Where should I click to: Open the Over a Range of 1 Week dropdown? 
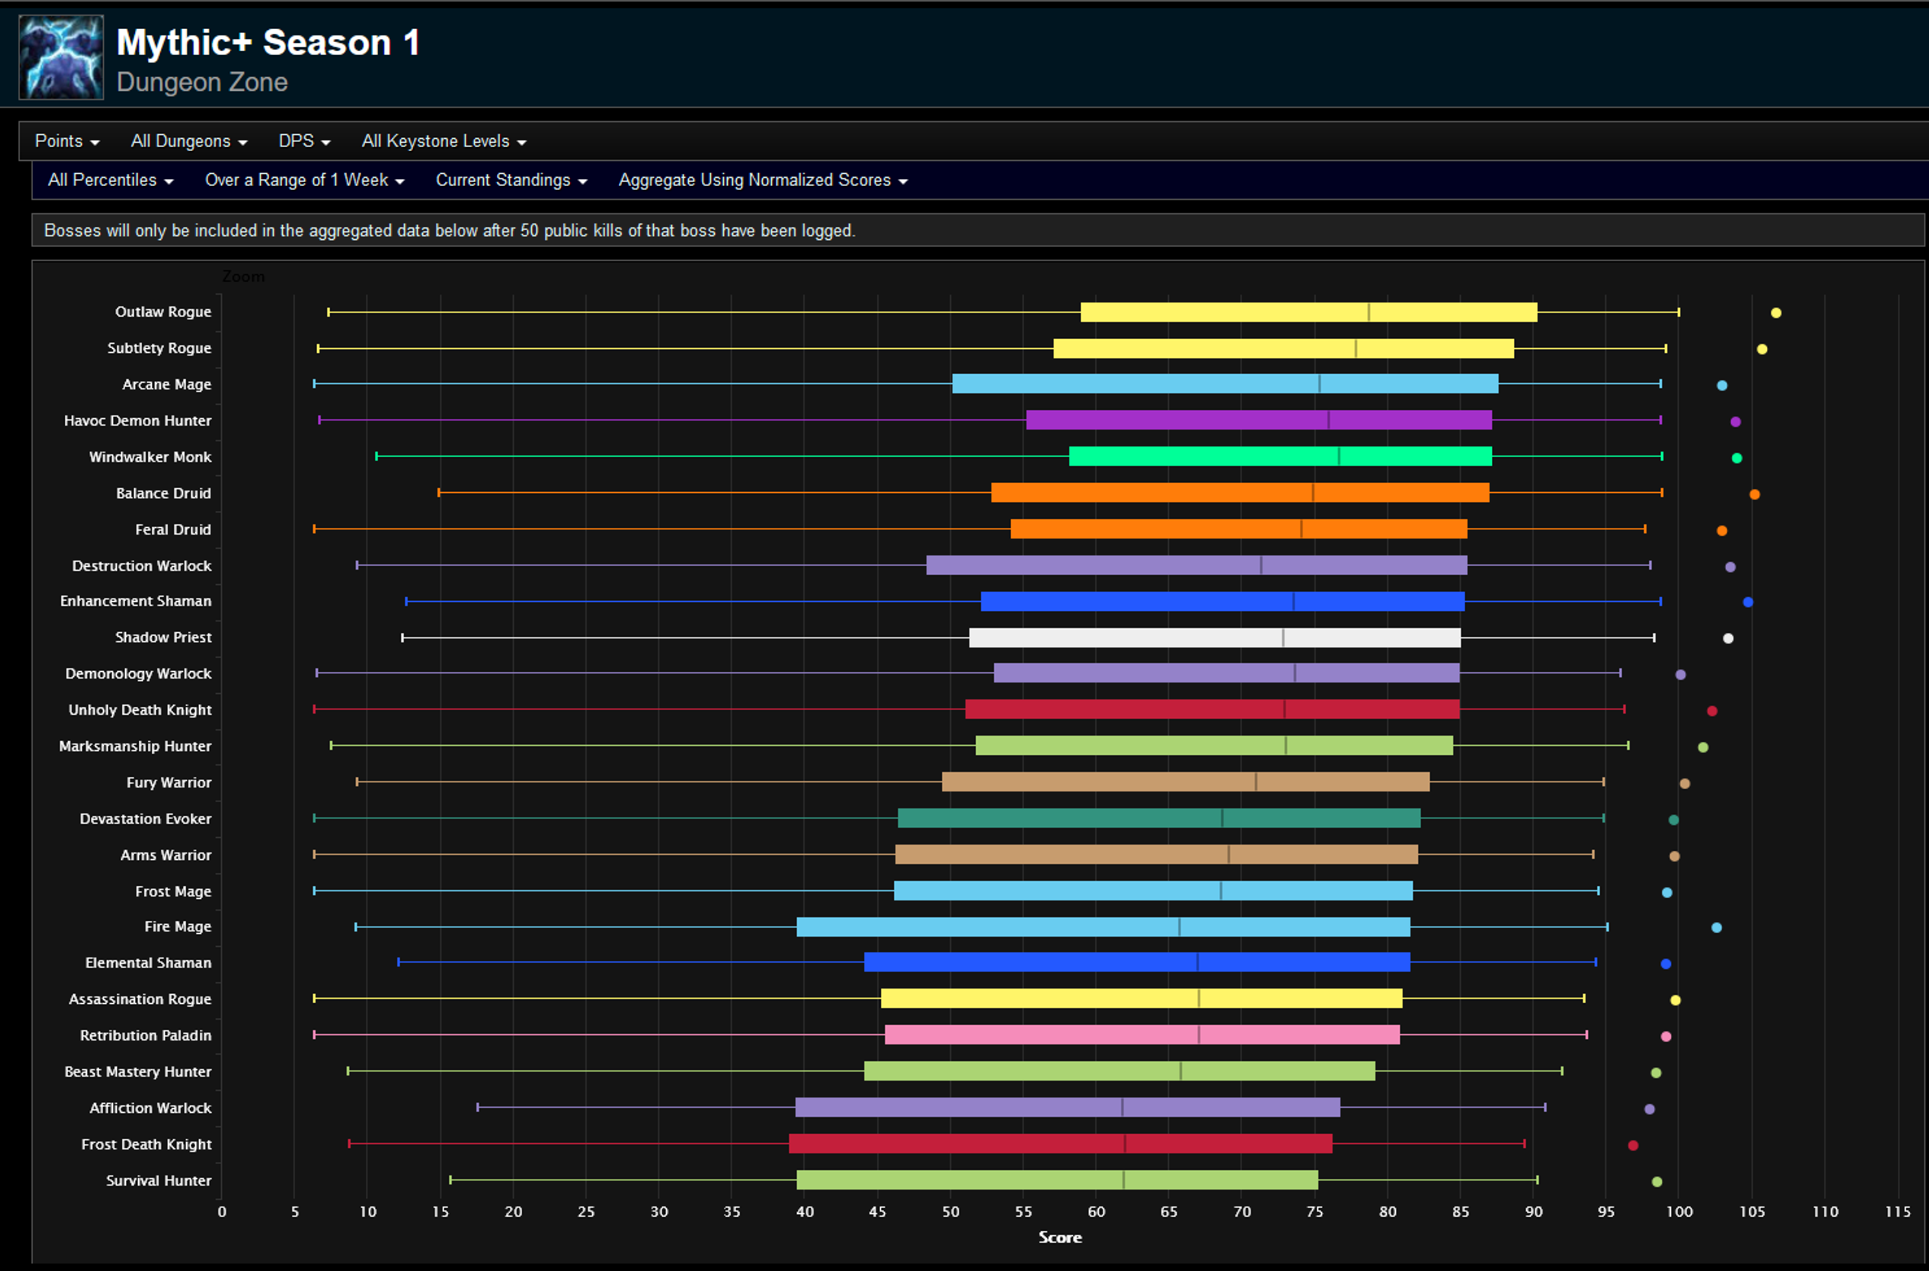[304, 180]
